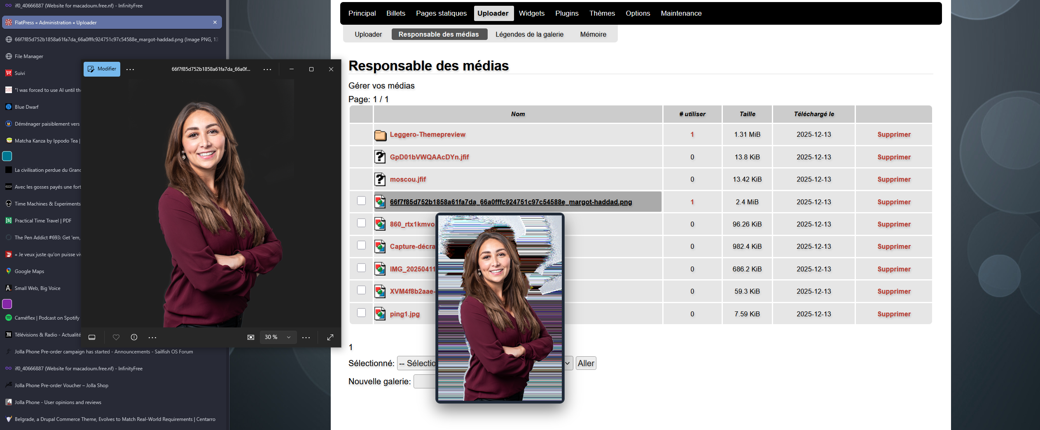The width and height of the screenshot is (1040, 430).
Task: Click the Pen Addict #693 tab favicon
Action: (x=9, y=237)
